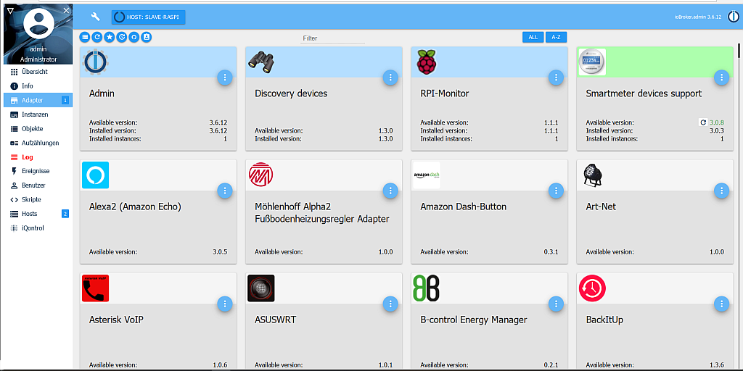Open Hosts in the sidebar
Image resolution: width=743 pixels, height=371 pixels.
pyautogui.click(x=38, y=214)
